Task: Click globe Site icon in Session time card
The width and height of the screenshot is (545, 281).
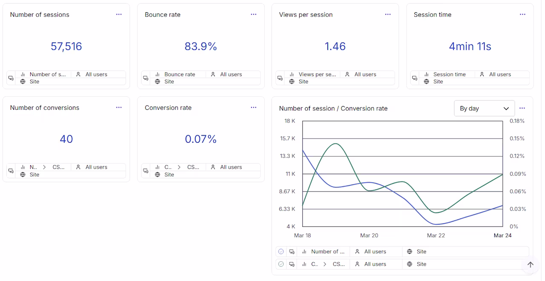Action: [x=427, y=82]
